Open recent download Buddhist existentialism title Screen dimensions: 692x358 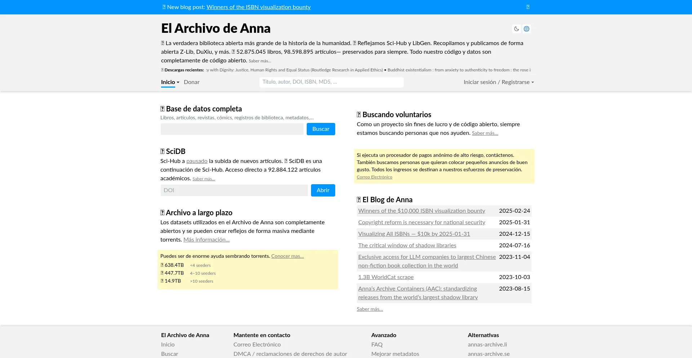pos(459,70)
